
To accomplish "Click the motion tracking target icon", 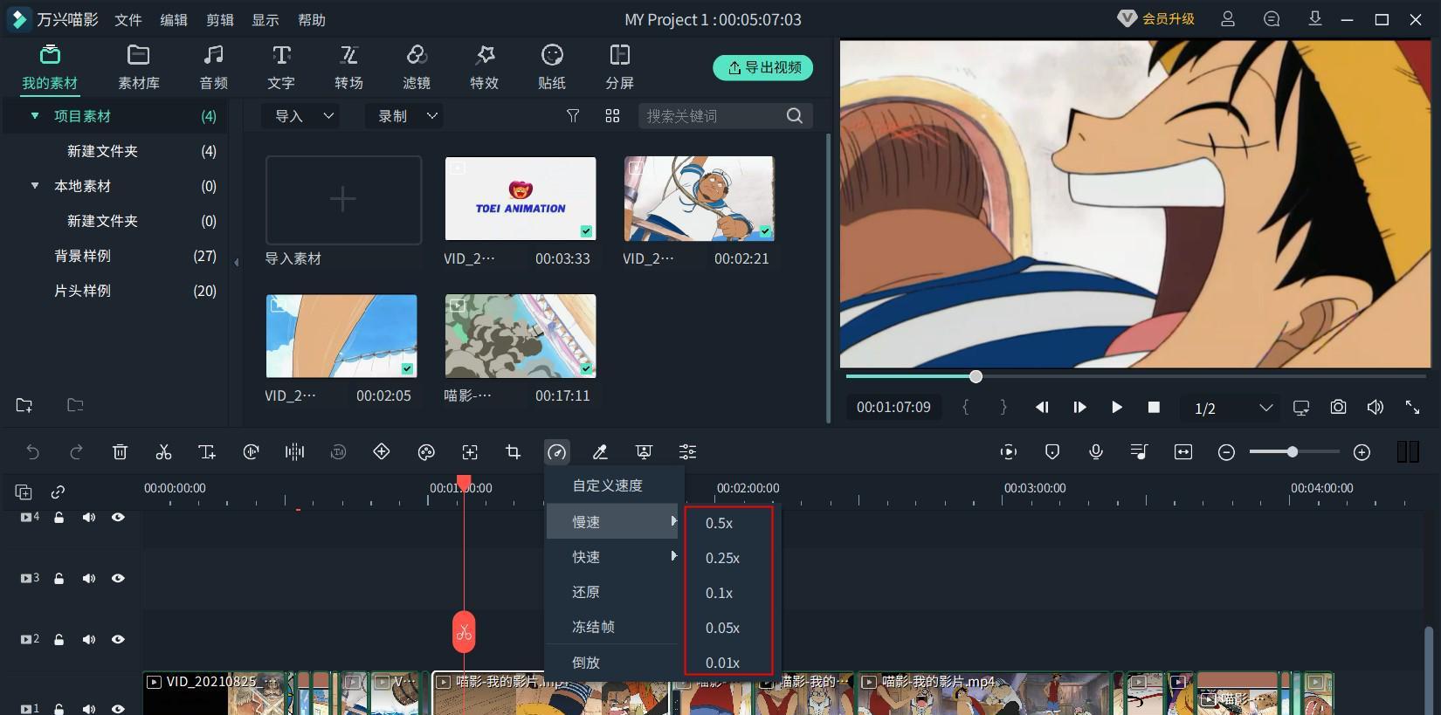I will 470,451.
